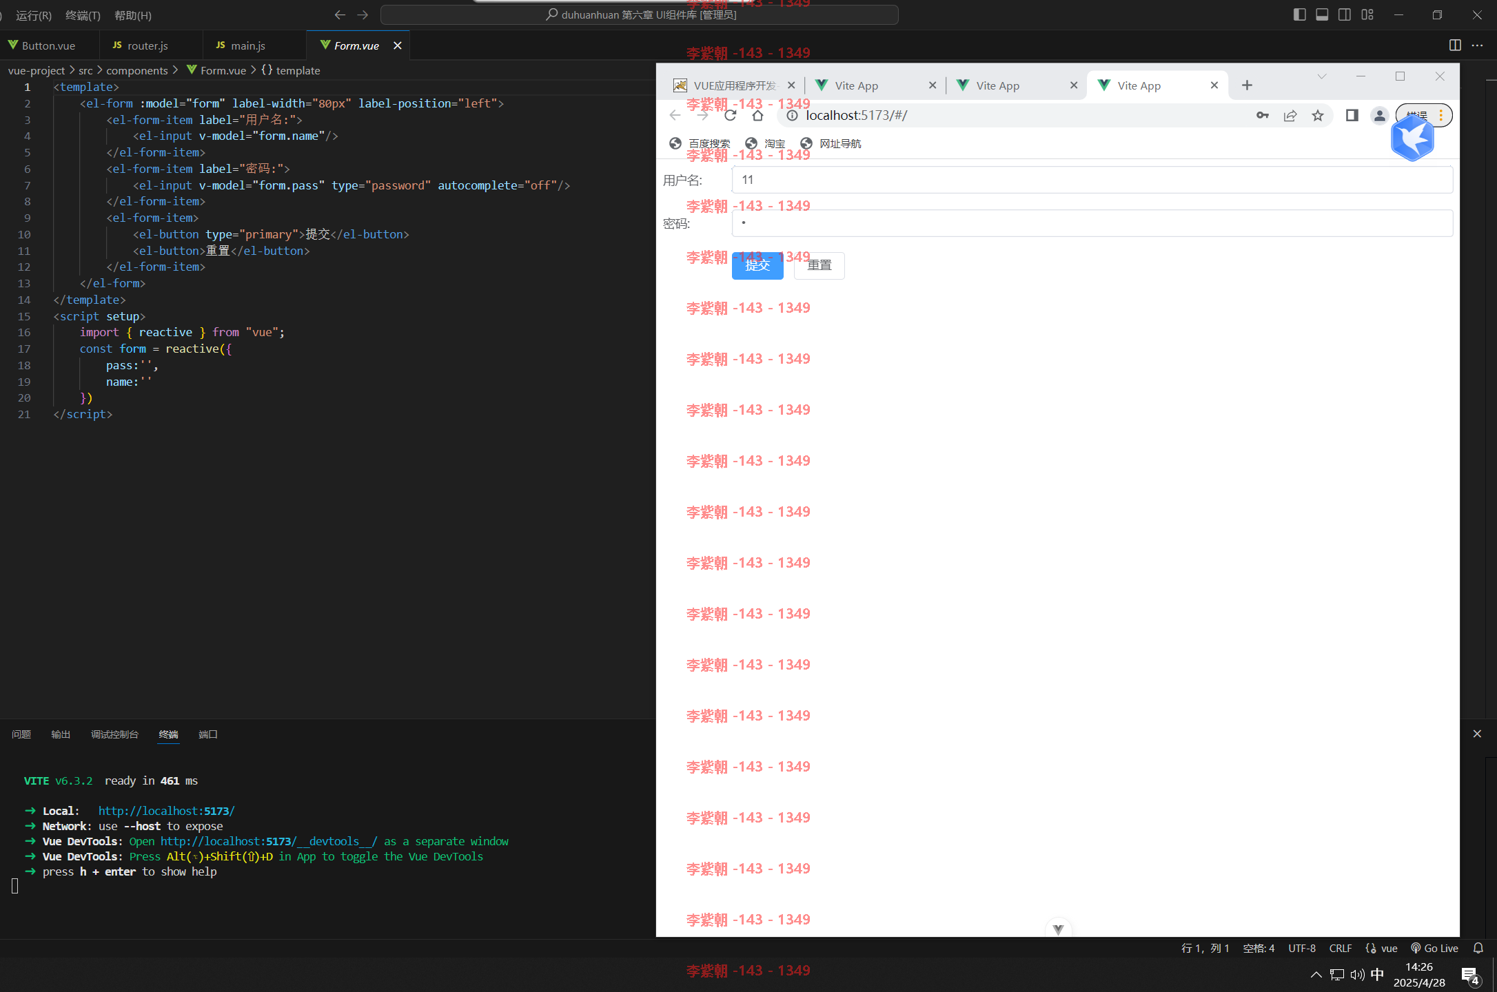
Task: Open the 运行(R) menu
Action: pyautogui.click(x=33, y=15)
